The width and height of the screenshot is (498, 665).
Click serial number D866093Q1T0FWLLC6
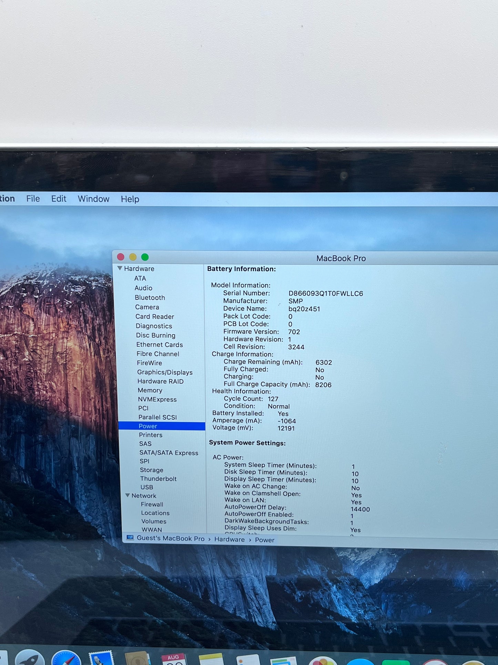click(x=326, y=293)
